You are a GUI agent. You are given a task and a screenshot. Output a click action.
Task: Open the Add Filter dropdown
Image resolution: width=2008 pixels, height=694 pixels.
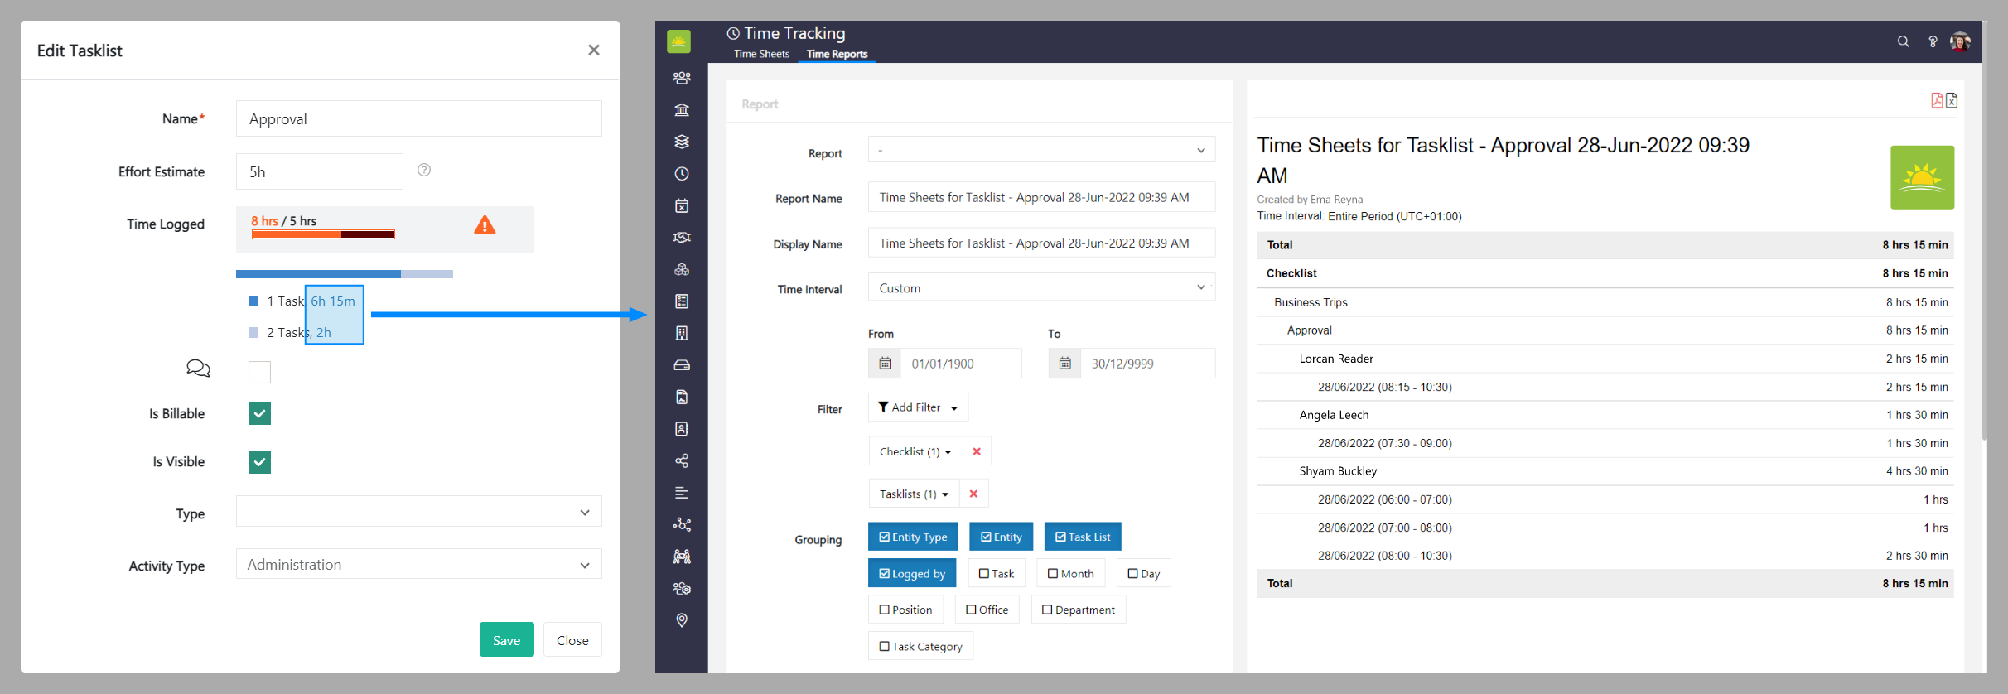click(917, 407)
